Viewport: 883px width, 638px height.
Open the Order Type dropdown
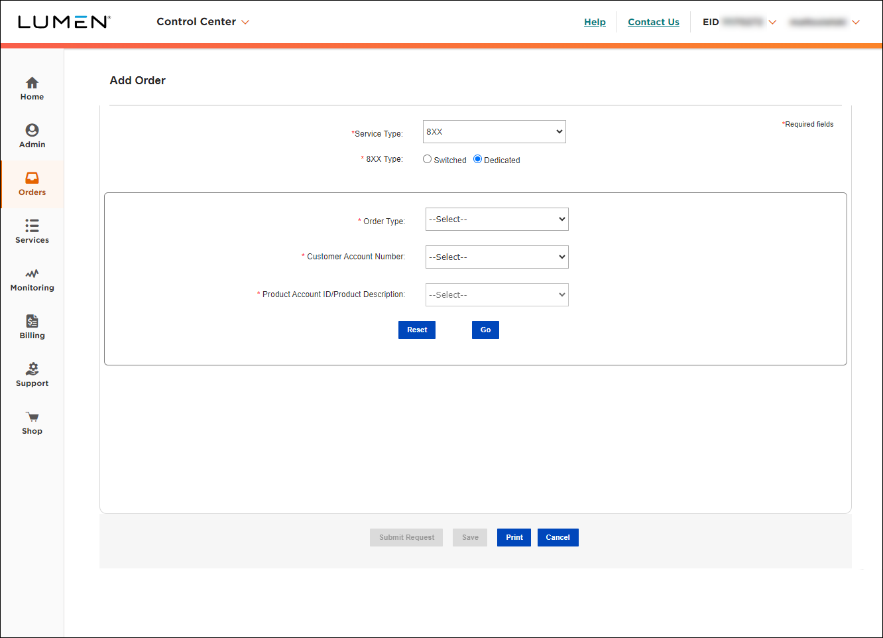pyautogui.click(x=497, y=220)
